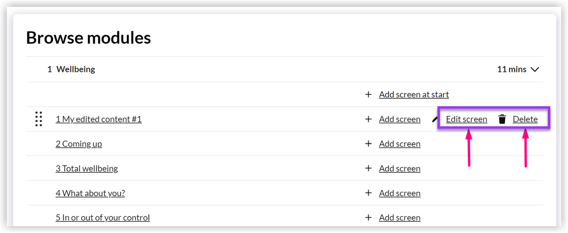Click plus icon beside Add screen at start

(x=368, y=94)
